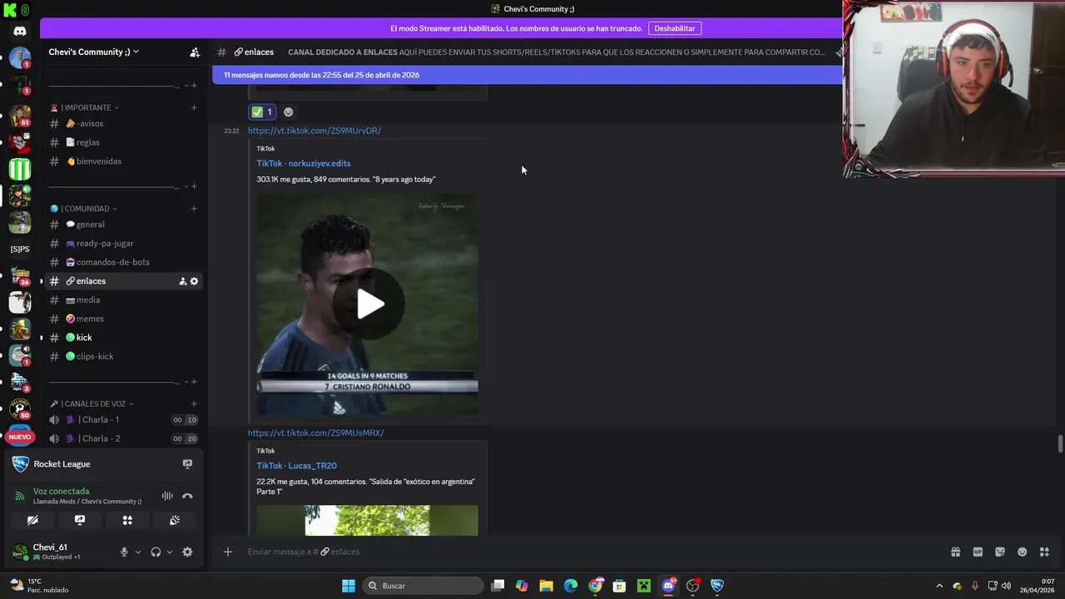Open the memes channel
This screenshot has width=1065, height=599.
pos(123,319)
